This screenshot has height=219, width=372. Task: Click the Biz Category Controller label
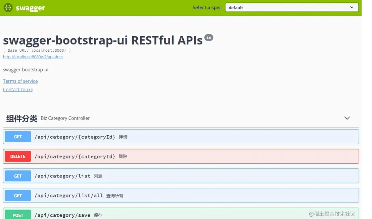[x=65, y=118]
